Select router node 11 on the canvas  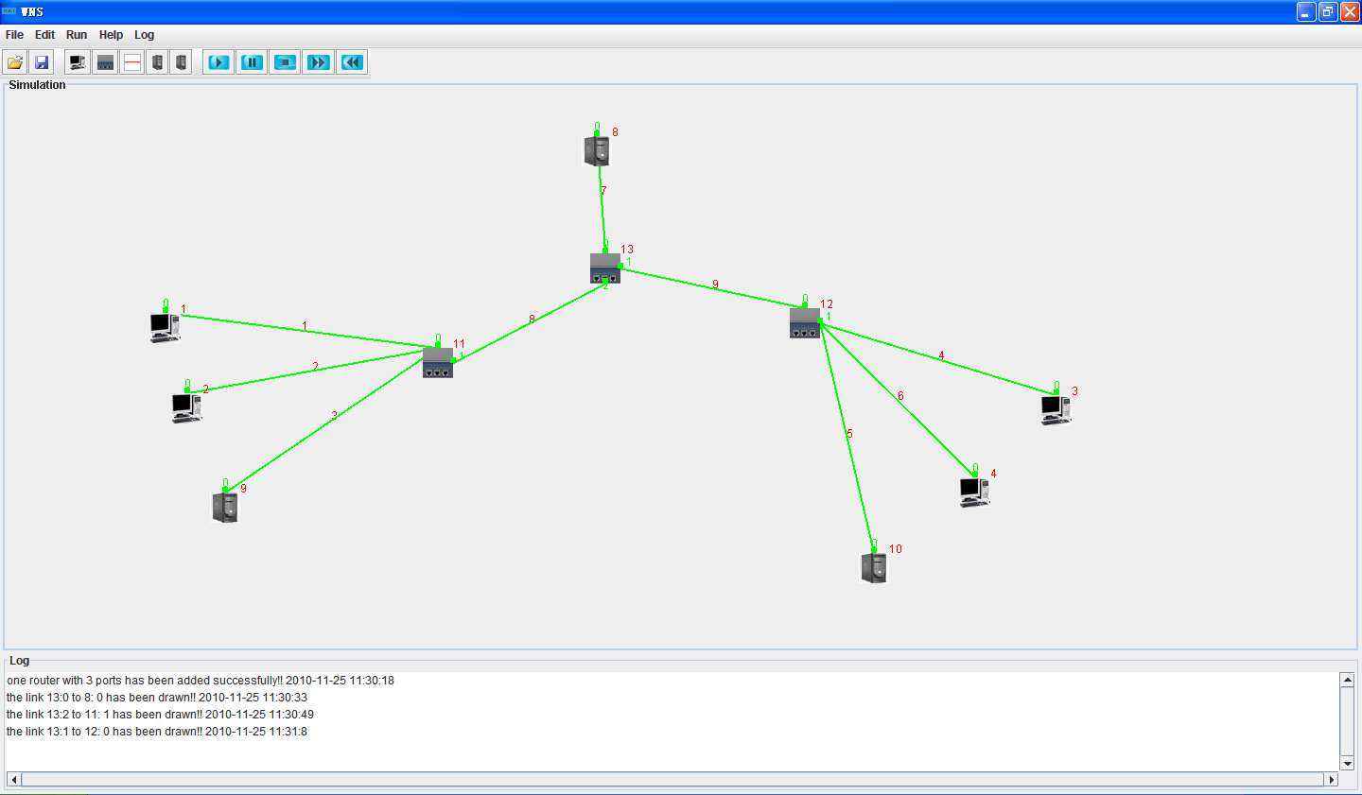point(438,362)
